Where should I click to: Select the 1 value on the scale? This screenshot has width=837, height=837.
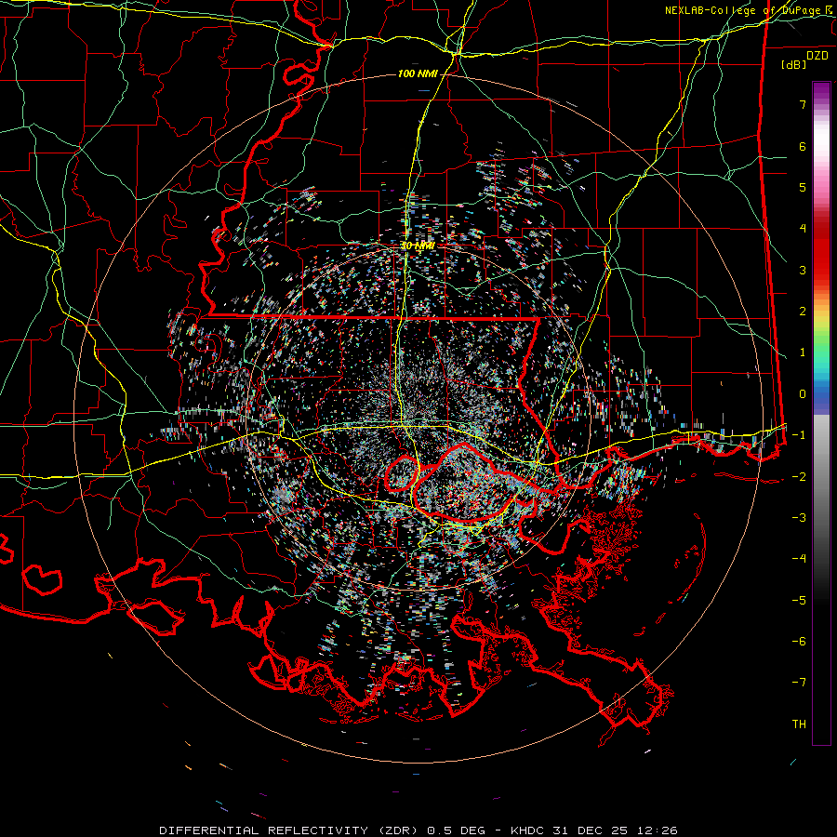[x=803, y=352]
